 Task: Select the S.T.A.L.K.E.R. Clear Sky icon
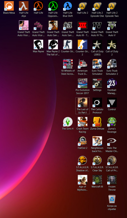tap(97, 160)
